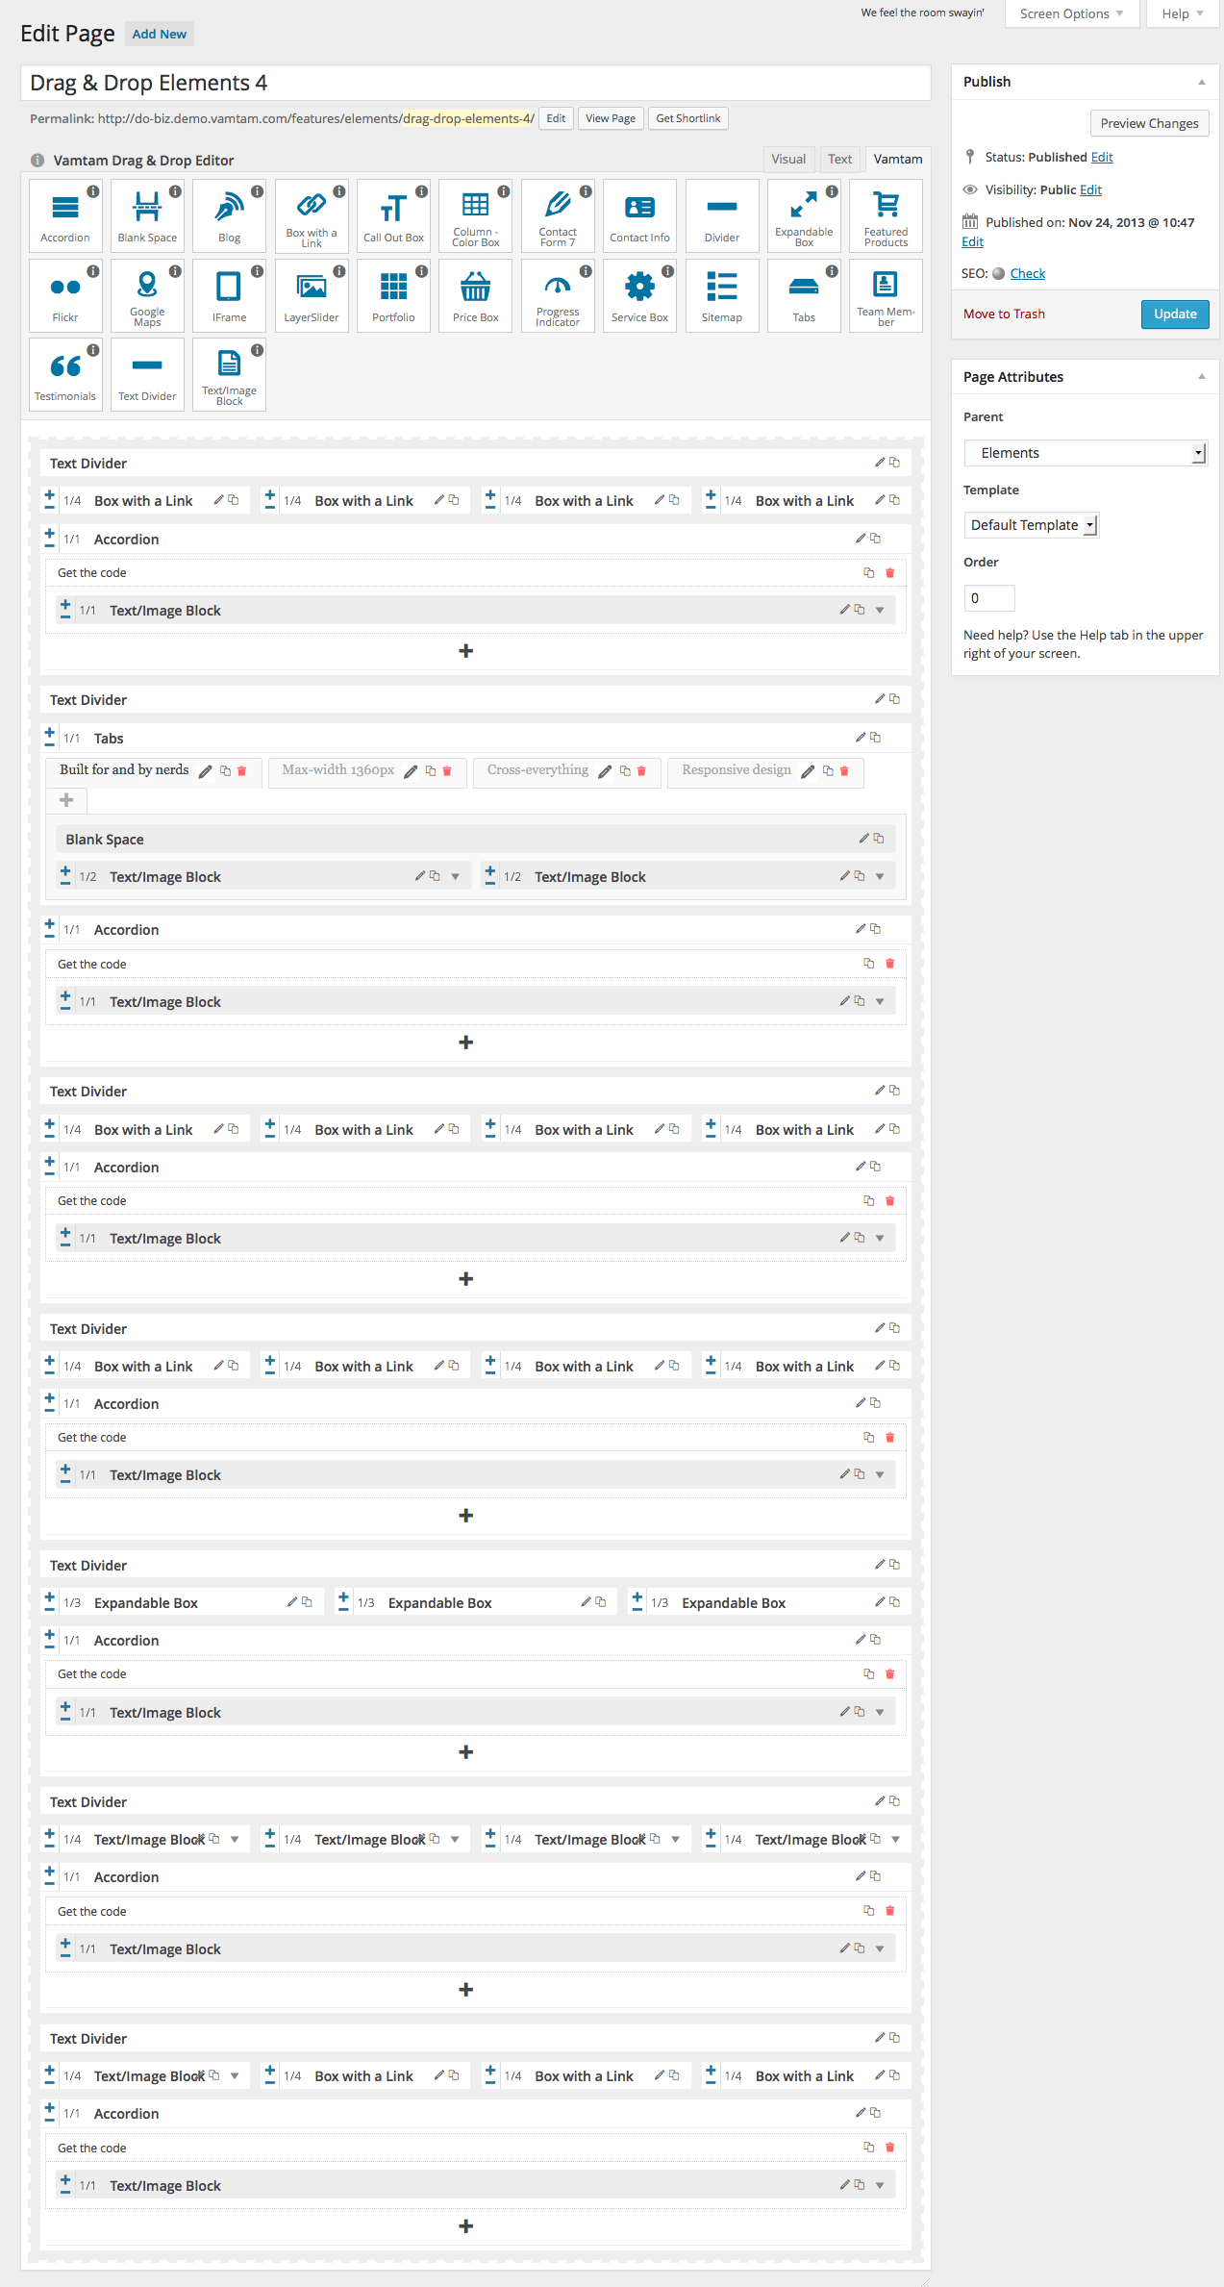Switch to the Visual editor tab
The height and width of the screenshot is (2287, 1224).
click(788, 160)
